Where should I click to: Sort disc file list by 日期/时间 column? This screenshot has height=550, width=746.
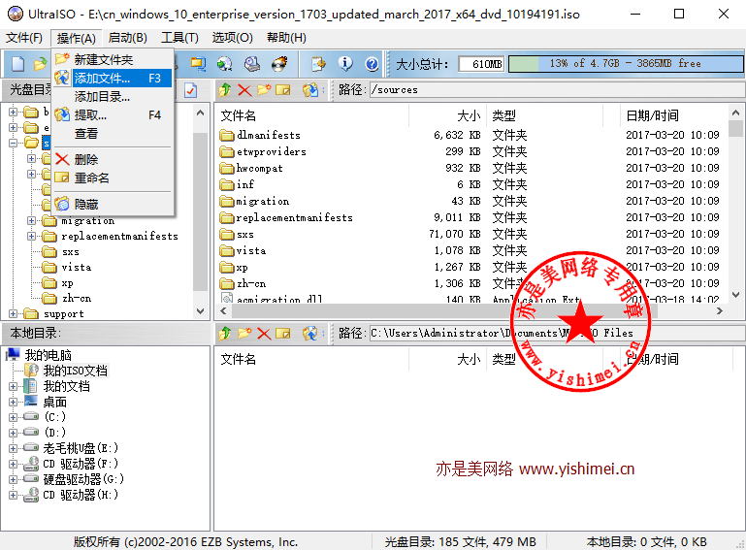pyautogui.click(x=673, y=115)
